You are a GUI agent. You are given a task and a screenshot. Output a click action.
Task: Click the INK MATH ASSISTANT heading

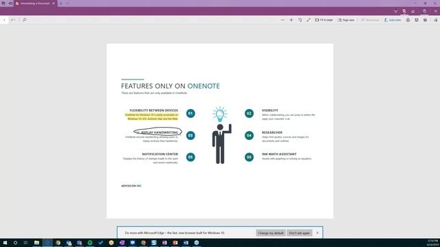[x=279, y=154]
